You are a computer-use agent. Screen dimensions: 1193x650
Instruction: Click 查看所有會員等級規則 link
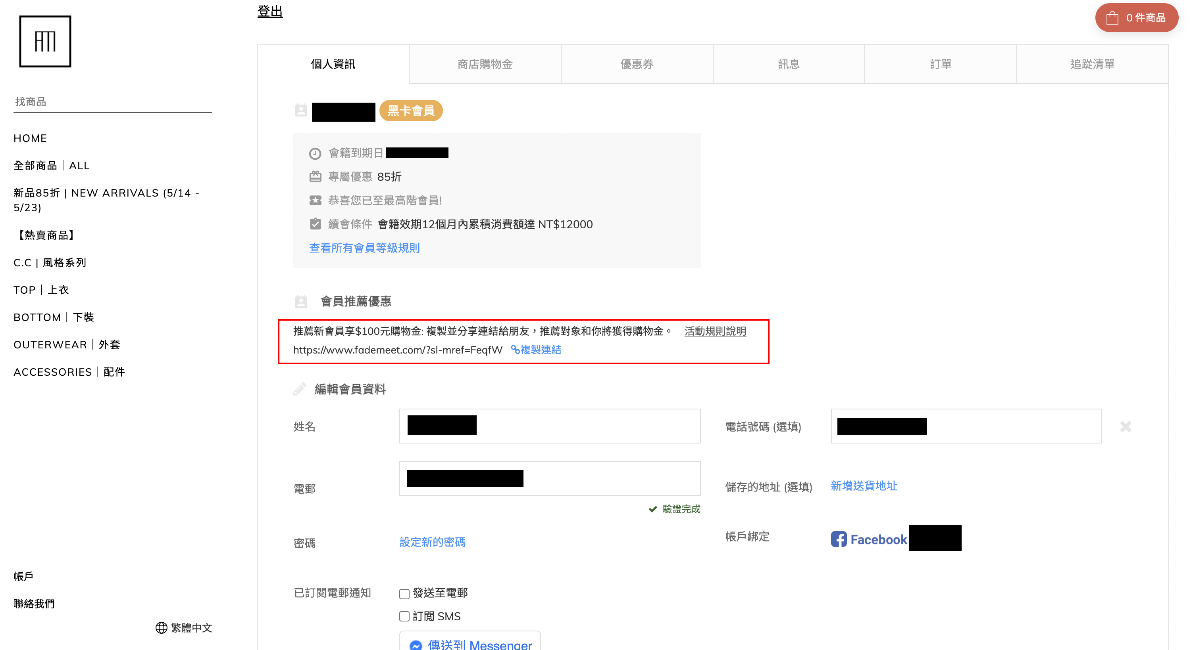click(x=364, y=248)
